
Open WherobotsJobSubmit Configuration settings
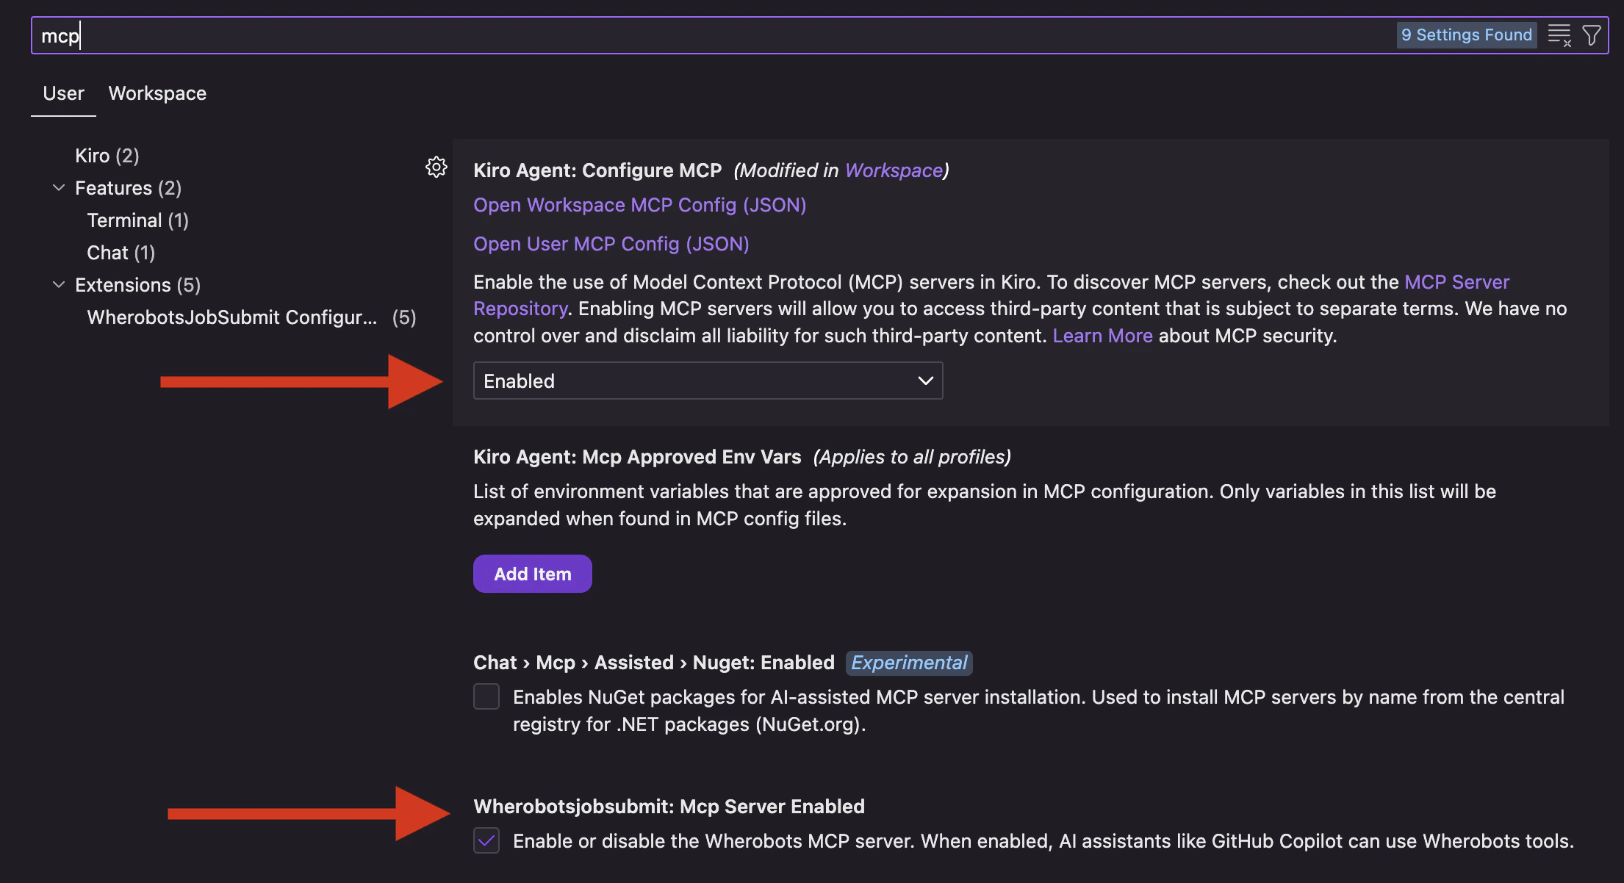231,317
